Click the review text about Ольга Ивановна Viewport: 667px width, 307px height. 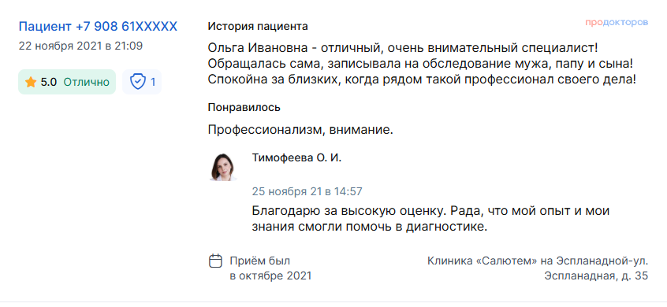422,64
